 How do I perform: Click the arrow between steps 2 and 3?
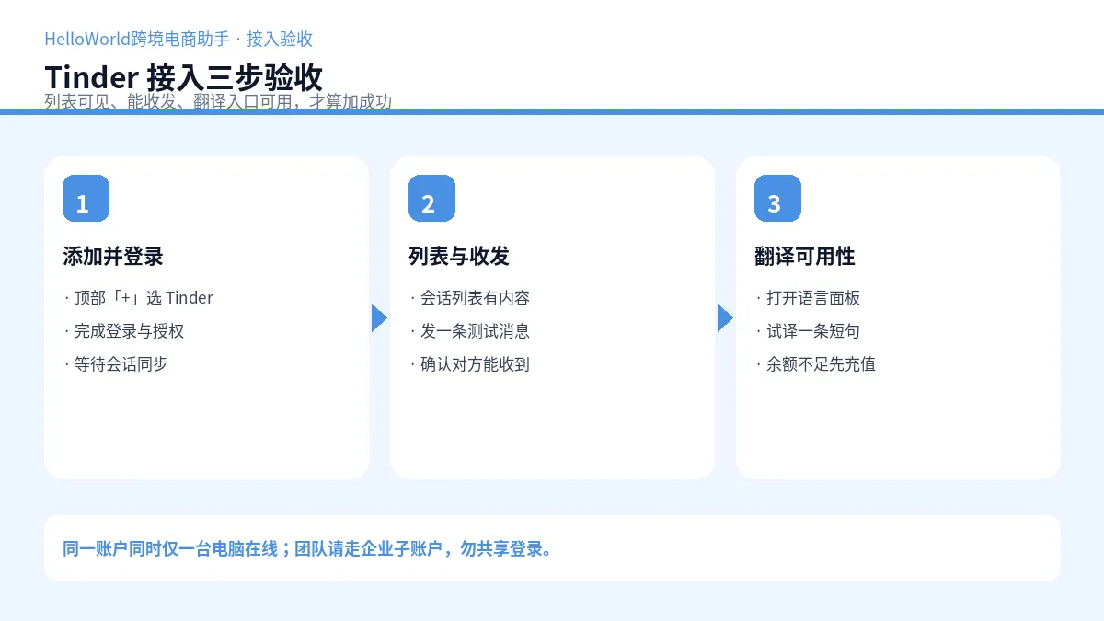(x=725, y=317)
